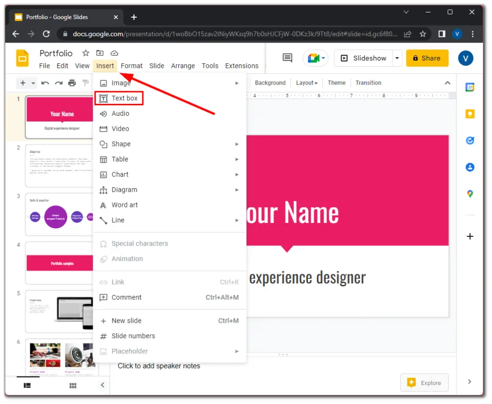Select the Paint format tool
492x404 pixels.
coord(86,83)
